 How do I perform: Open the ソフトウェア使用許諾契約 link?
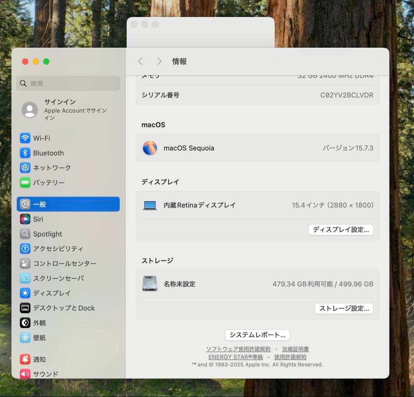click(x=238, y=349)
